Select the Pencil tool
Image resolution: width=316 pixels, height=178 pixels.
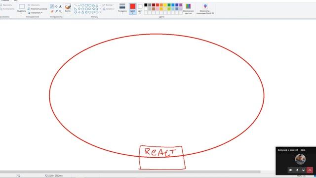52,6
